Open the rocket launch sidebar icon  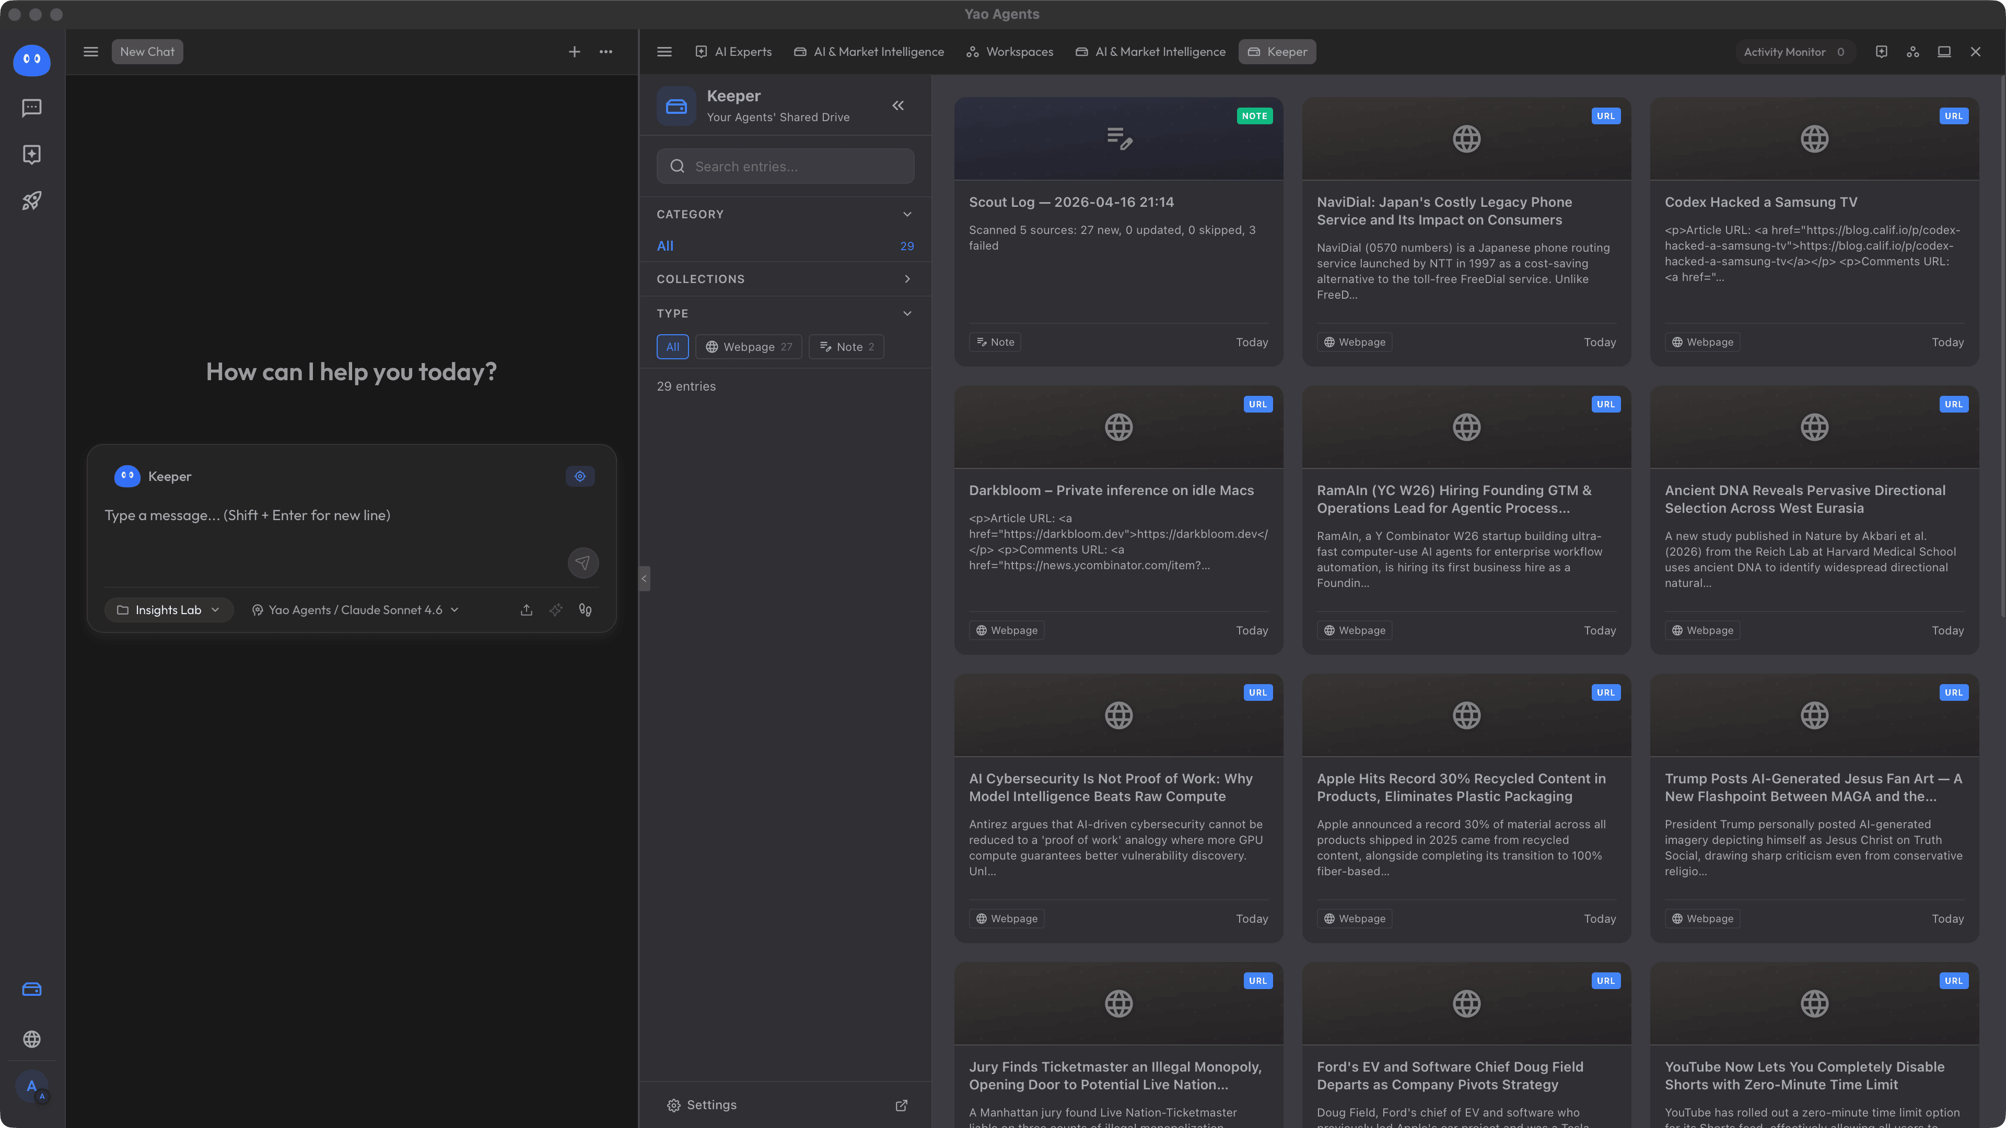click(x=31, y=201)
